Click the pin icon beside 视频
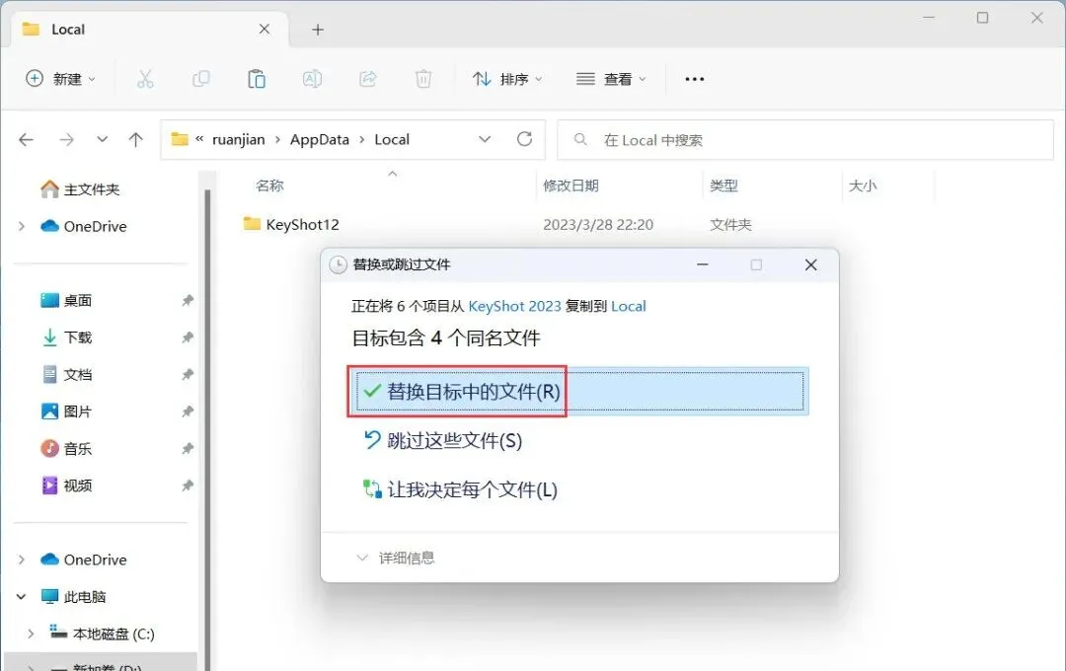 pyautogui.click(x=188, y=485)
